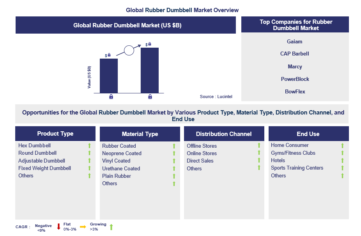This screenshot has width=361, height=236.
Task: Select the Distribution Channel panel header
Action: 224,134
